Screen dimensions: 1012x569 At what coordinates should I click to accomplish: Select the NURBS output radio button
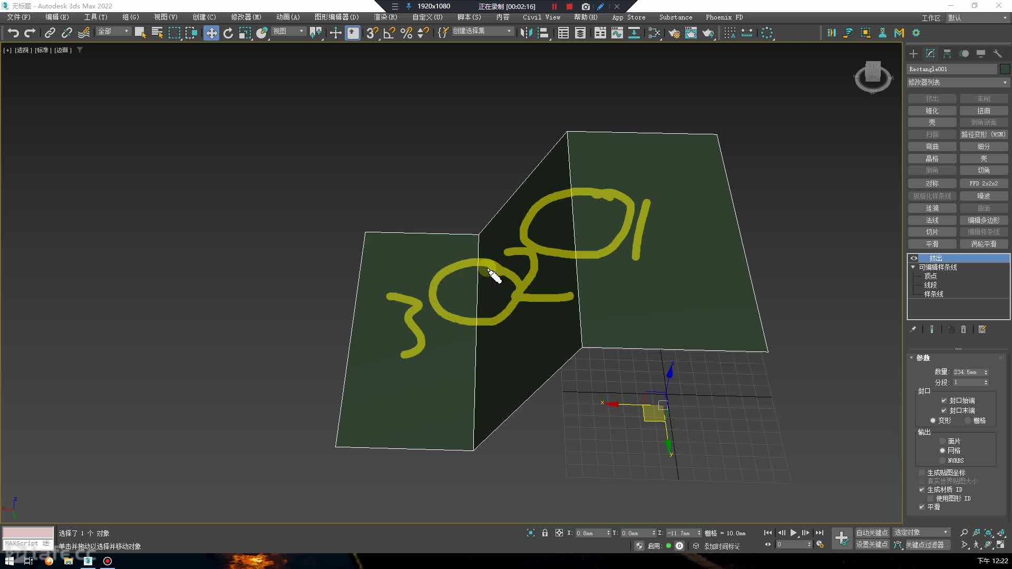click(x=942, y=460)
